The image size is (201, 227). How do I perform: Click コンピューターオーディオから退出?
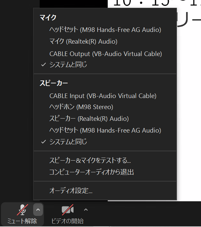[x=105, y=172]
